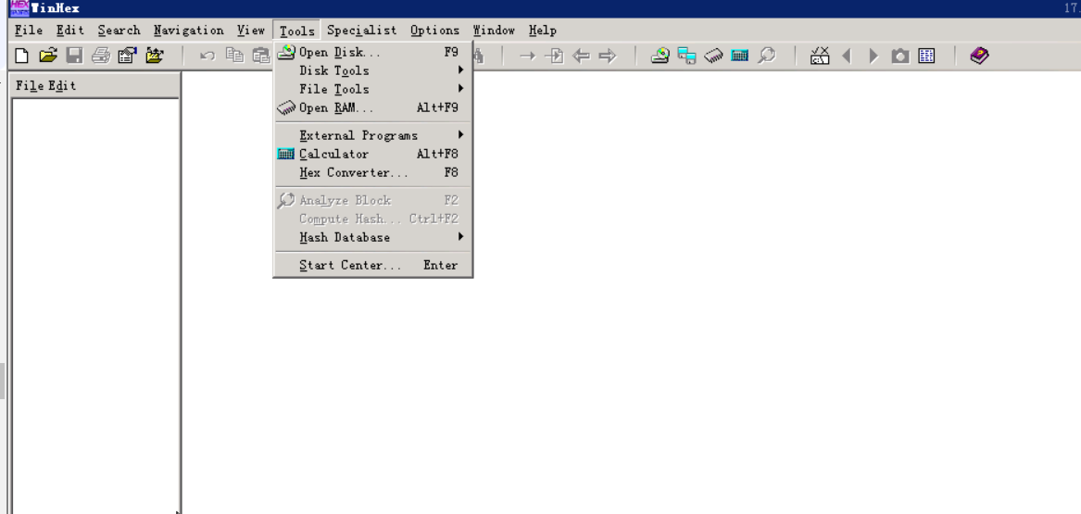Screen dimensions: 1081x514
Task: Click the WinHex title bar app icon
Action: pyautogui.click(x=19, y=8)
